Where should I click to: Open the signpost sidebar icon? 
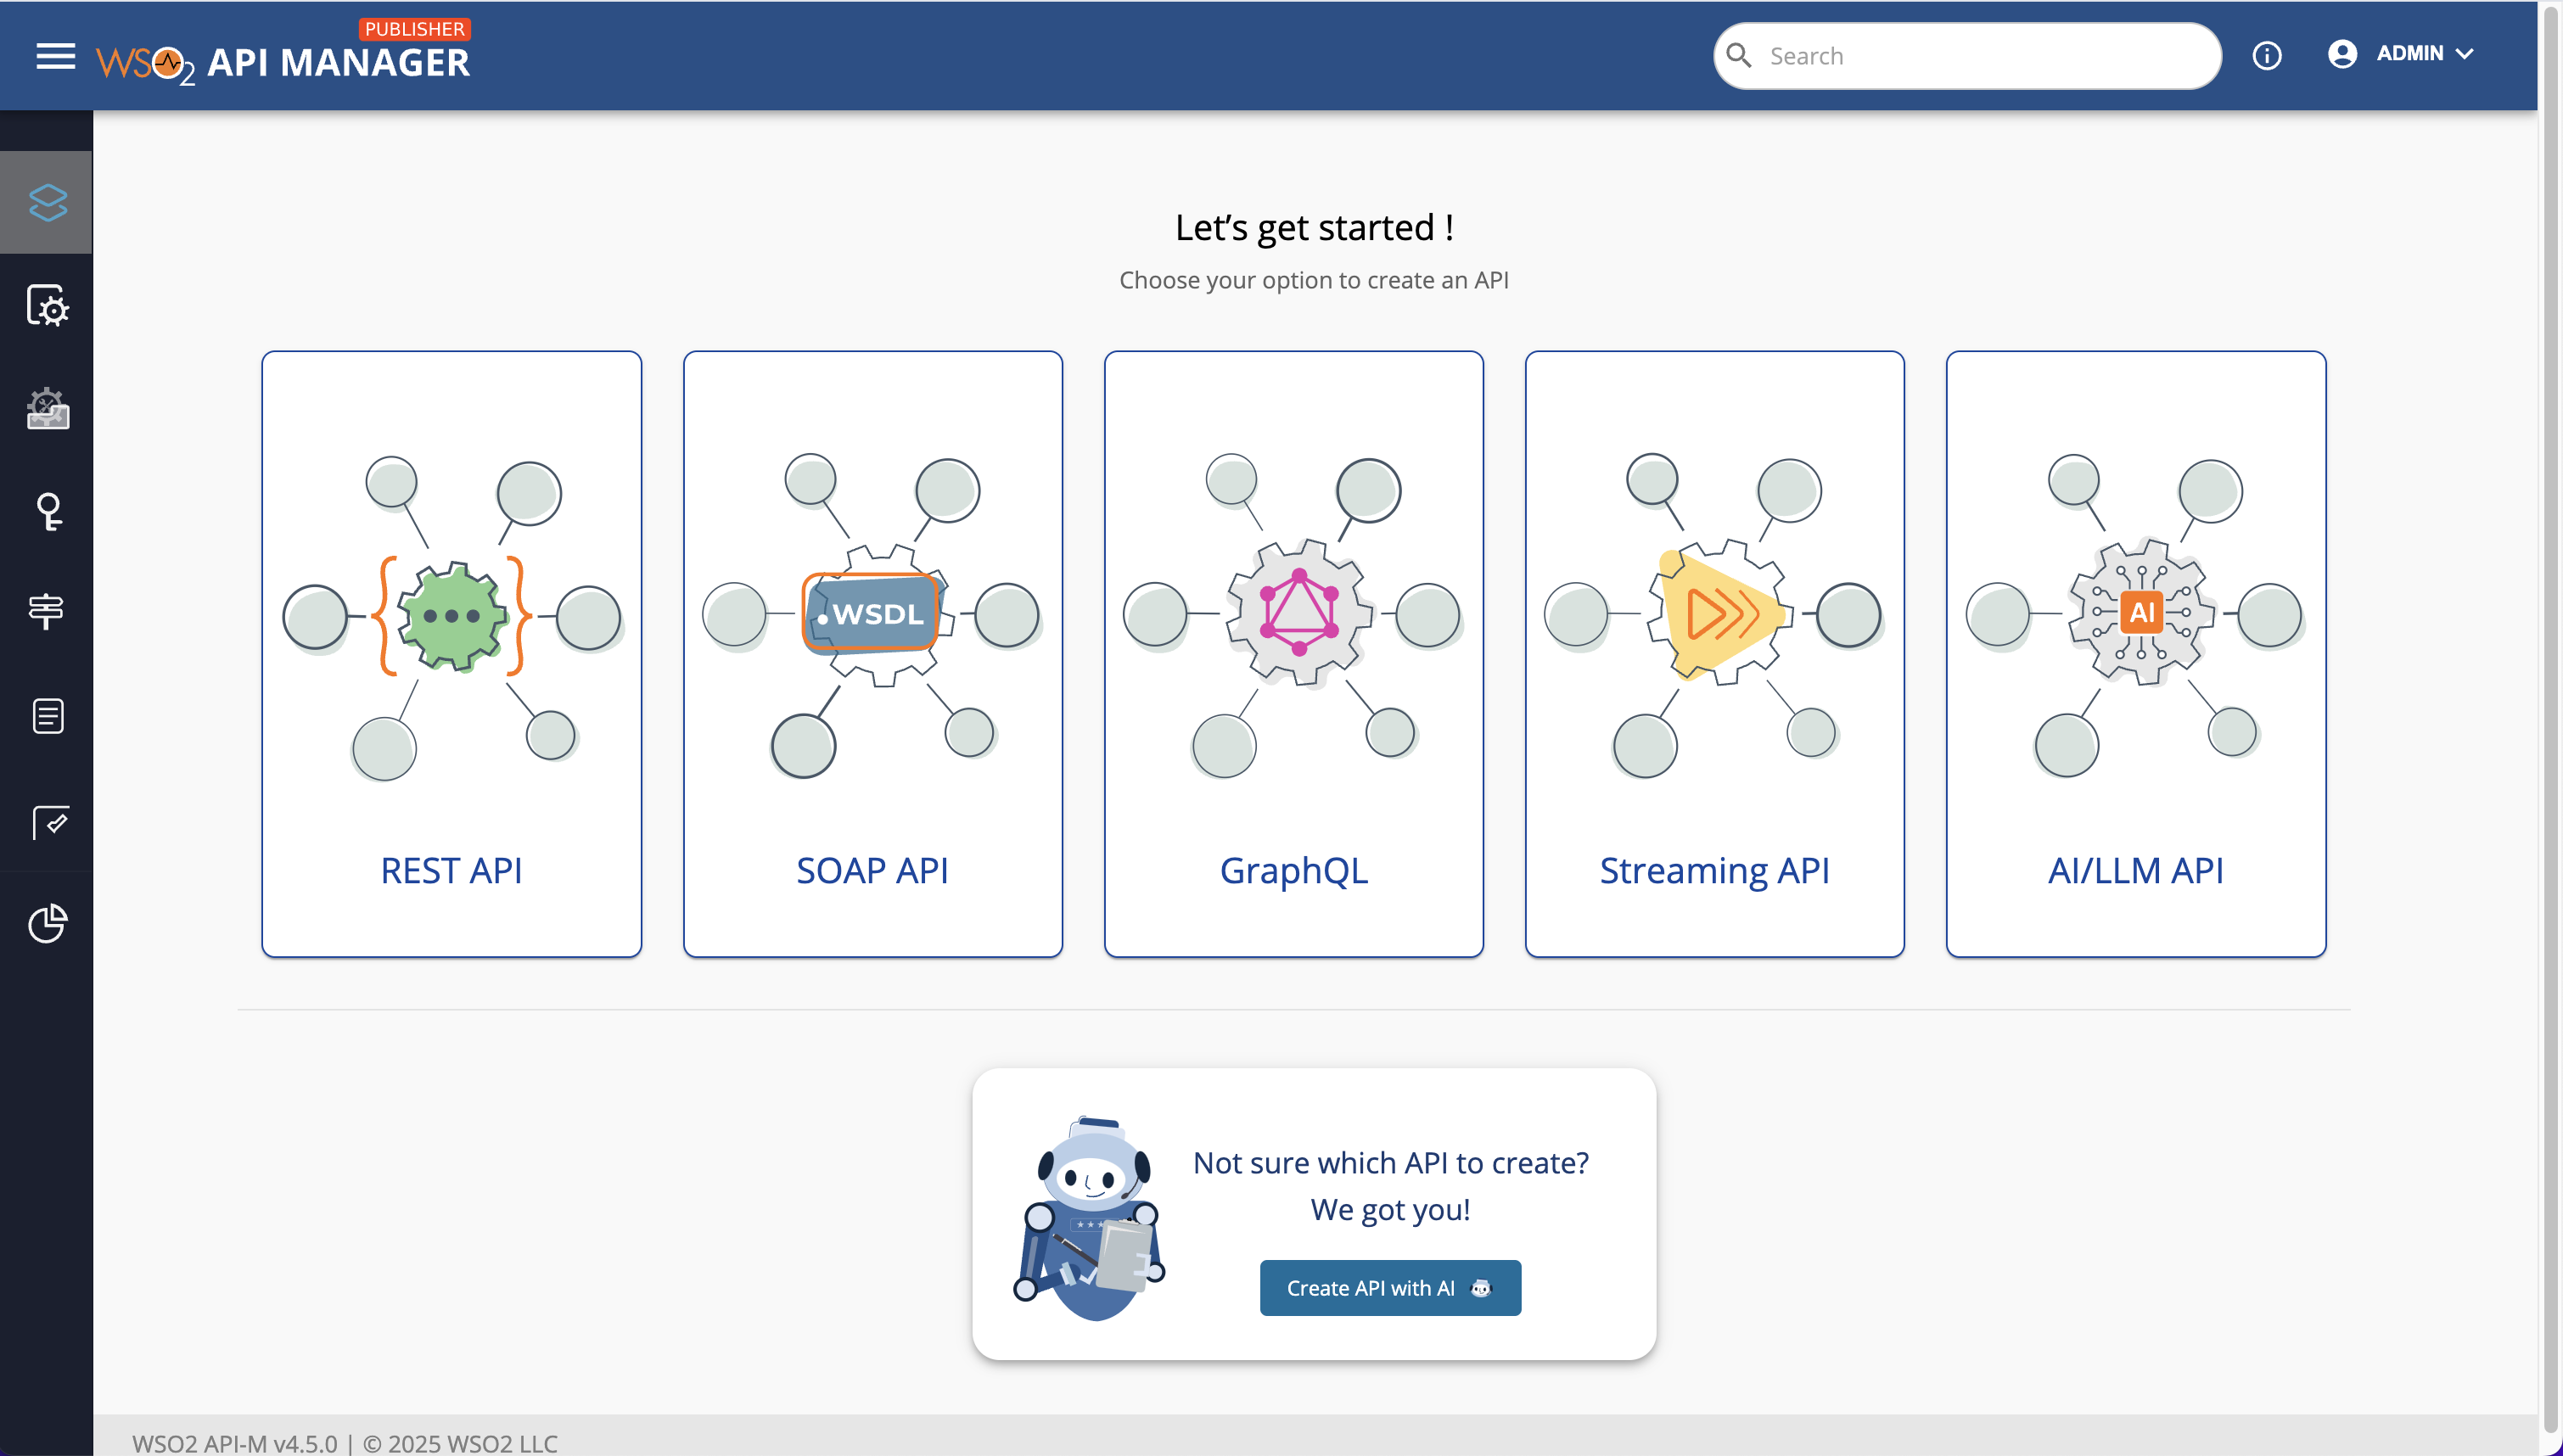(47, 611)
